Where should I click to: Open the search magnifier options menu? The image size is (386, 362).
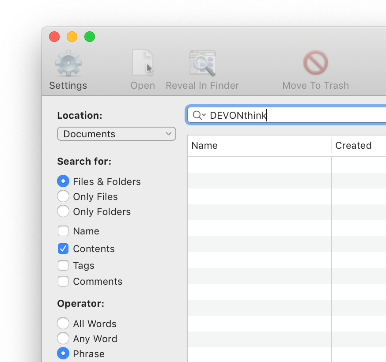(199, 115)
